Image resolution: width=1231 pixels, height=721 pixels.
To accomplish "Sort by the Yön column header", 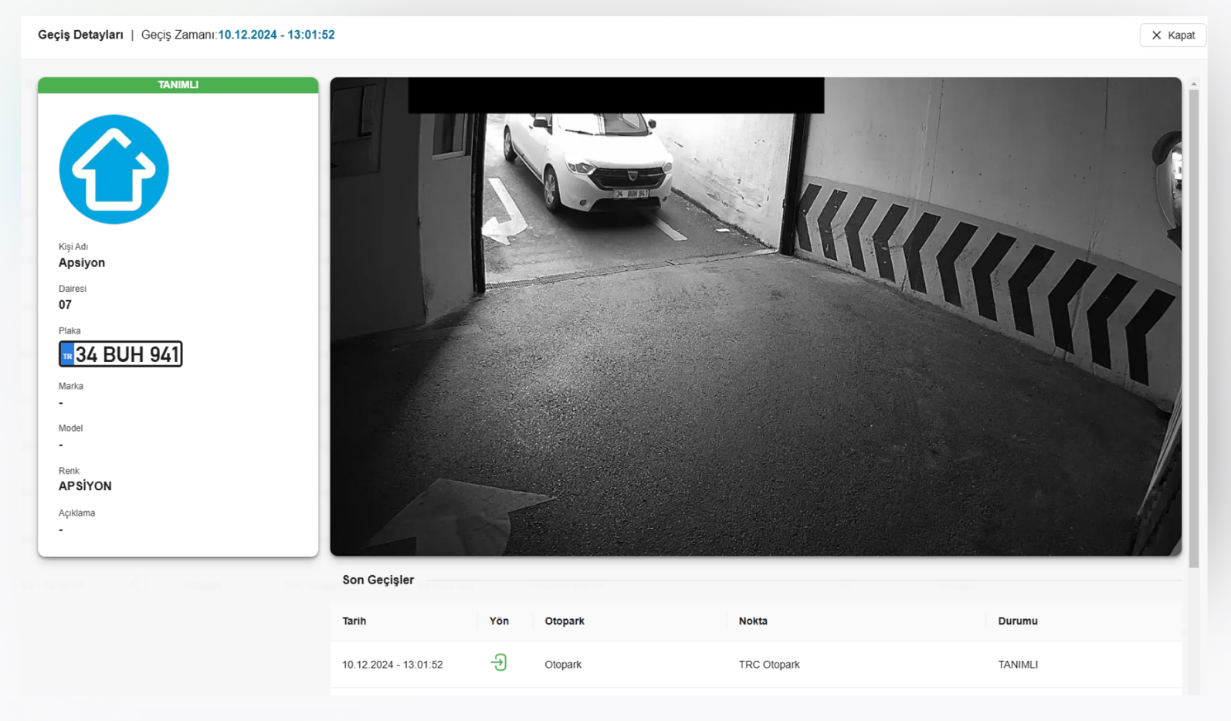I will click(x=499, y=621).
